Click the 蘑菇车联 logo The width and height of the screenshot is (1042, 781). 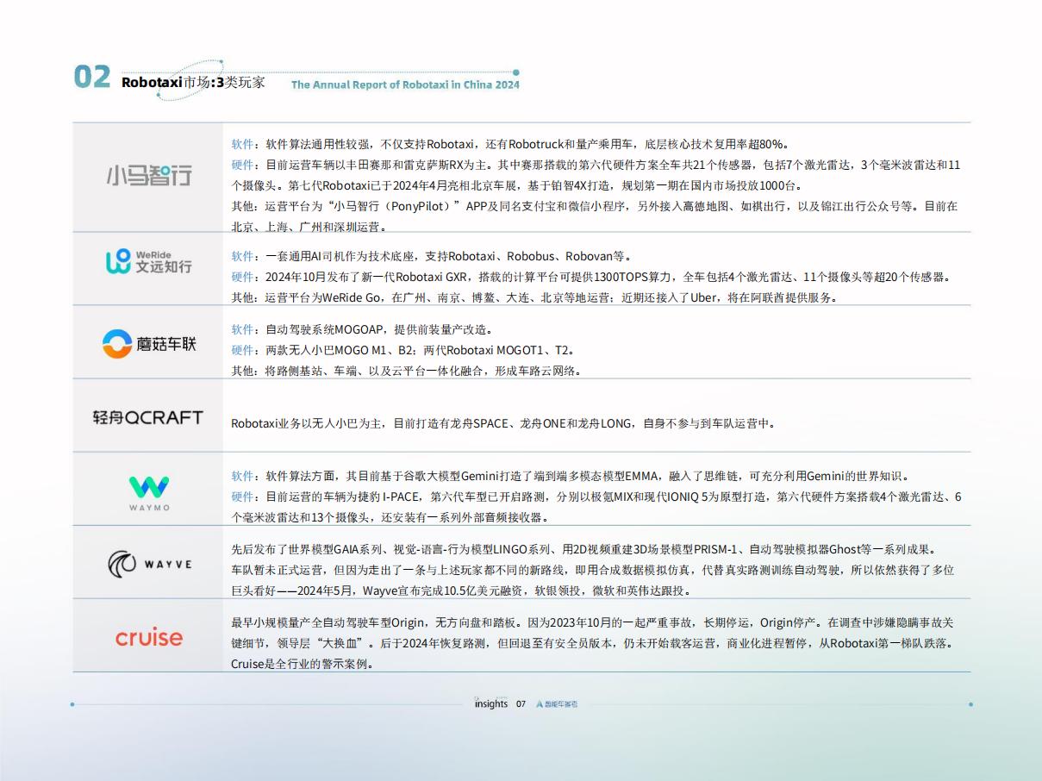pyautogui.click(x=148, y=344)
